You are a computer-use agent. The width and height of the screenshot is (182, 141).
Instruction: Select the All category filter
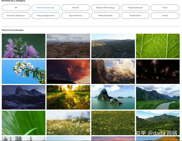point(16,8)
